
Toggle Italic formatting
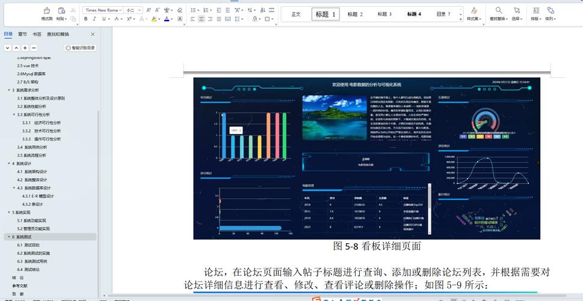coord(94,19)
